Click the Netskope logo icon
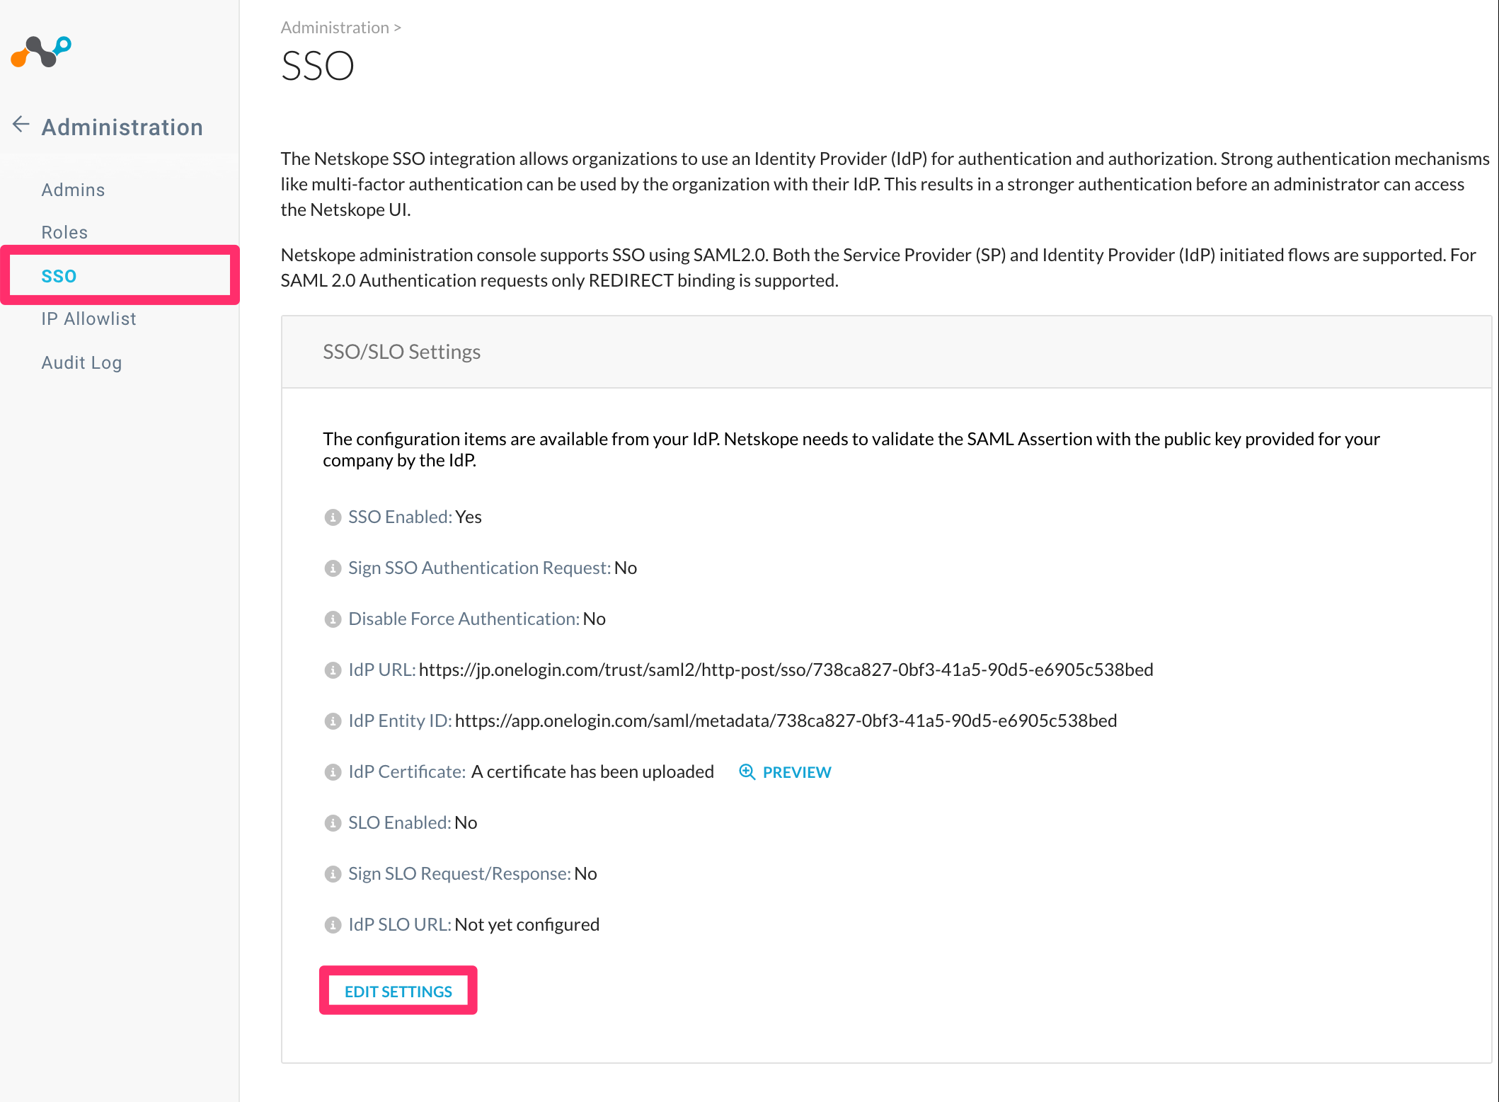The width and height of the screenshot is (1499, 1102). coord(41,52)
